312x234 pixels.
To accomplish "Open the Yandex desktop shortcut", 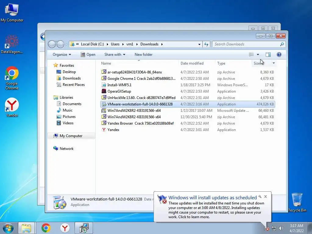I will (12, 107).
